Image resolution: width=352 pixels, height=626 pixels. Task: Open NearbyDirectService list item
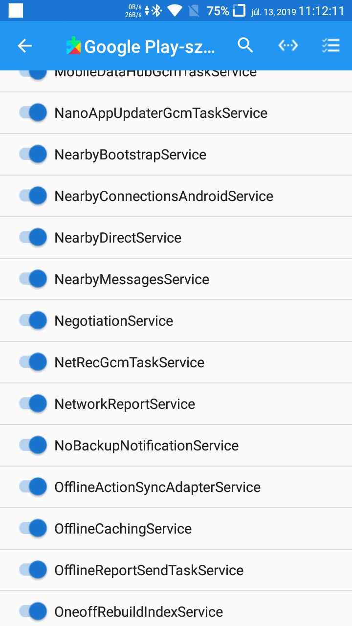[x=176, y=237]
